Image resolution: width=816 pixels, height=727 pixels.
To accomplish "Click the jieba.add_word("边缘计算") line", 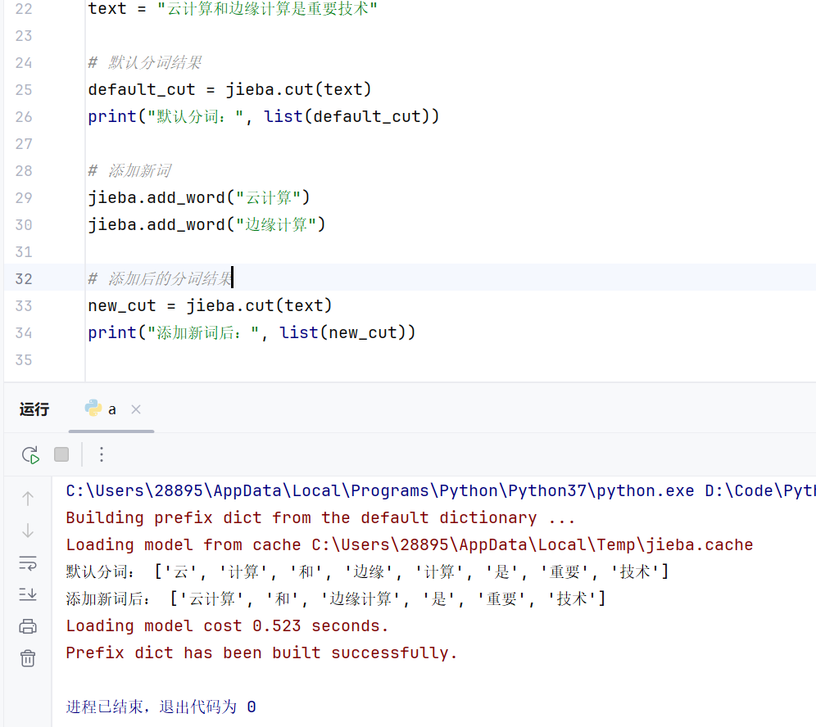I will pyautogui.click(x=206, y=224).
